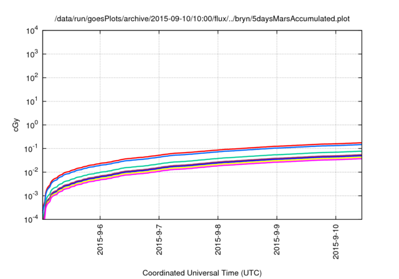
Task: Click the 10^-4 y-axis tick label
Action: [x=32, y=219]
